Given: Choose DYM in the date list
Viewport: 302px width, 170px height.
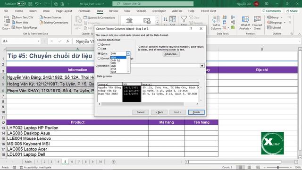Looking at the screenshot, I should (x=118, y=69).
